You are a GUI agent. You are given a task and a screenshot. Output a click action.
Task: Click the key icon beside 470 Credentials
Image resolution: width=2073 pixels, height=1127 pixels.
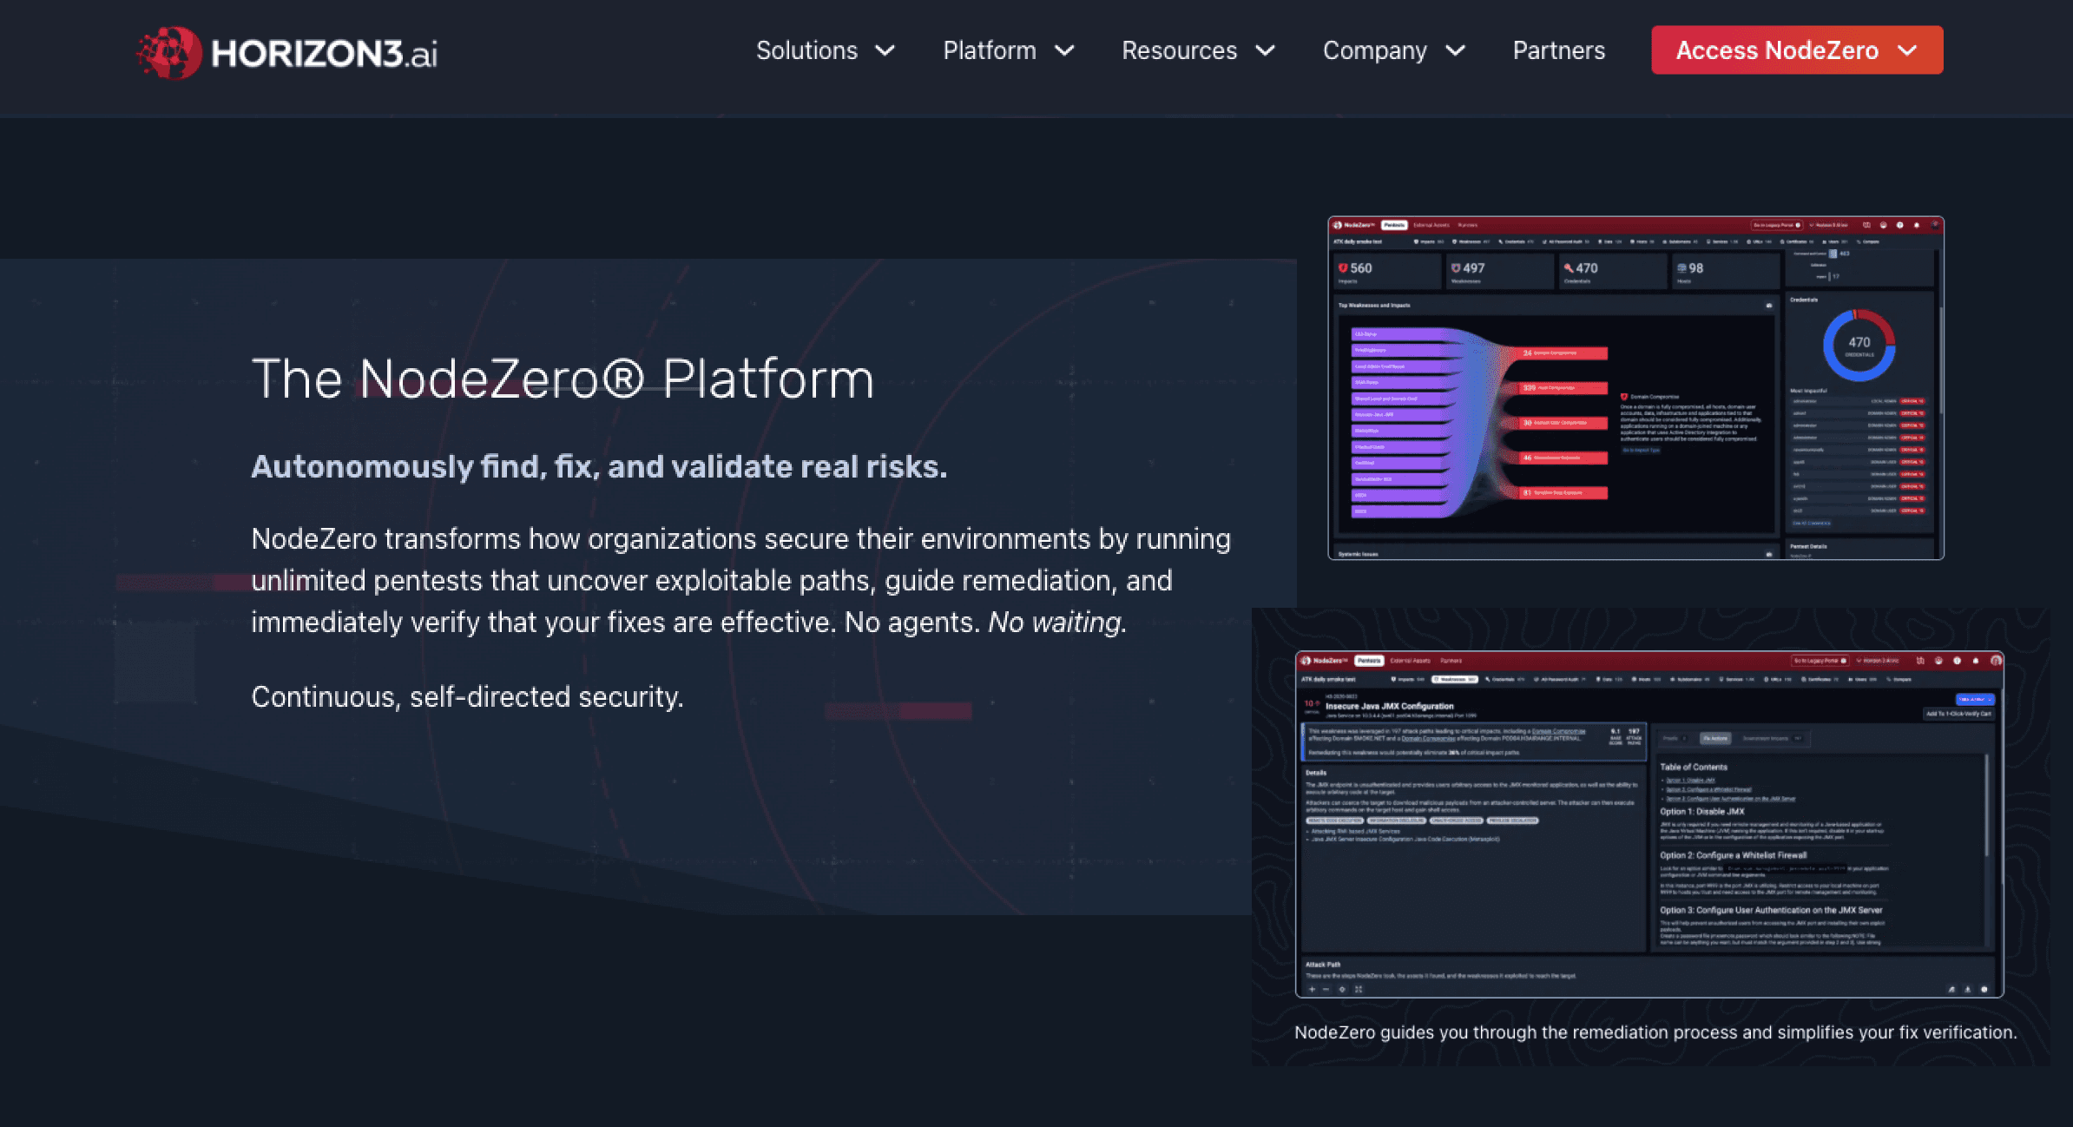[x=1569, y=268]
